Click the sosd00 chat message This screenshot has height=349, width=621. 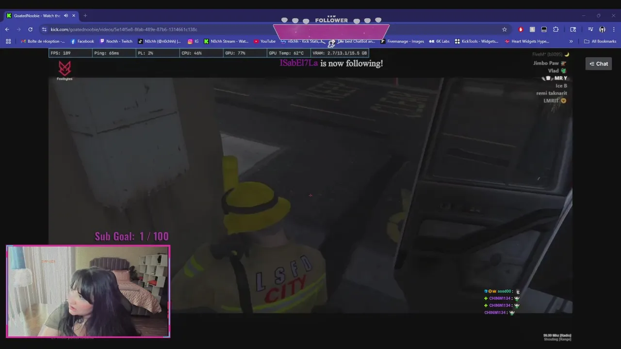[502, 291]
